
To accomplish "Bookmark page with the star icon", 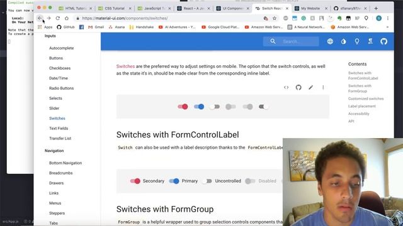I will [x=275, y=18].
